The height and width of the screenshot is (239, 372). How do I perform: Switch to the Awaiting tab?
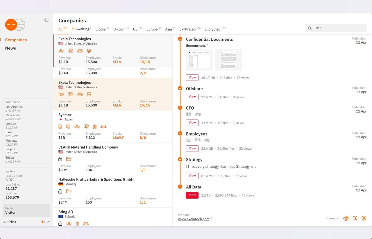(x=81, y=29)
